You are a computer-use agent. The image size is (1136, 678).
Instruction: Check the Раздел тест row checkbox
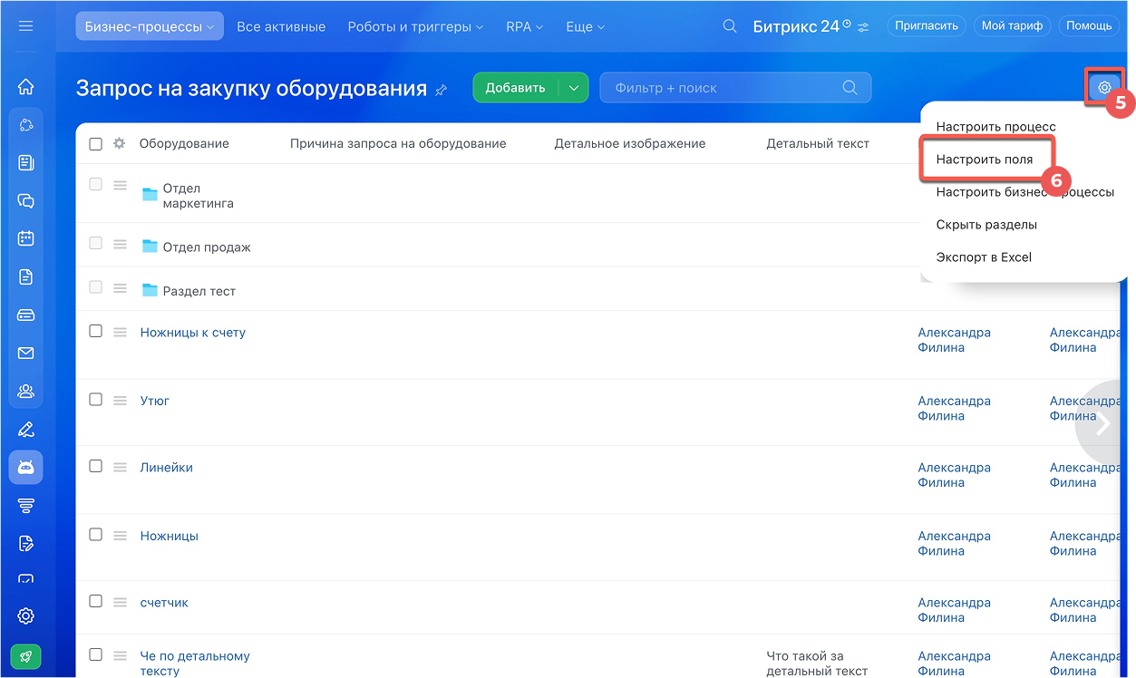[x=95, y=286]
